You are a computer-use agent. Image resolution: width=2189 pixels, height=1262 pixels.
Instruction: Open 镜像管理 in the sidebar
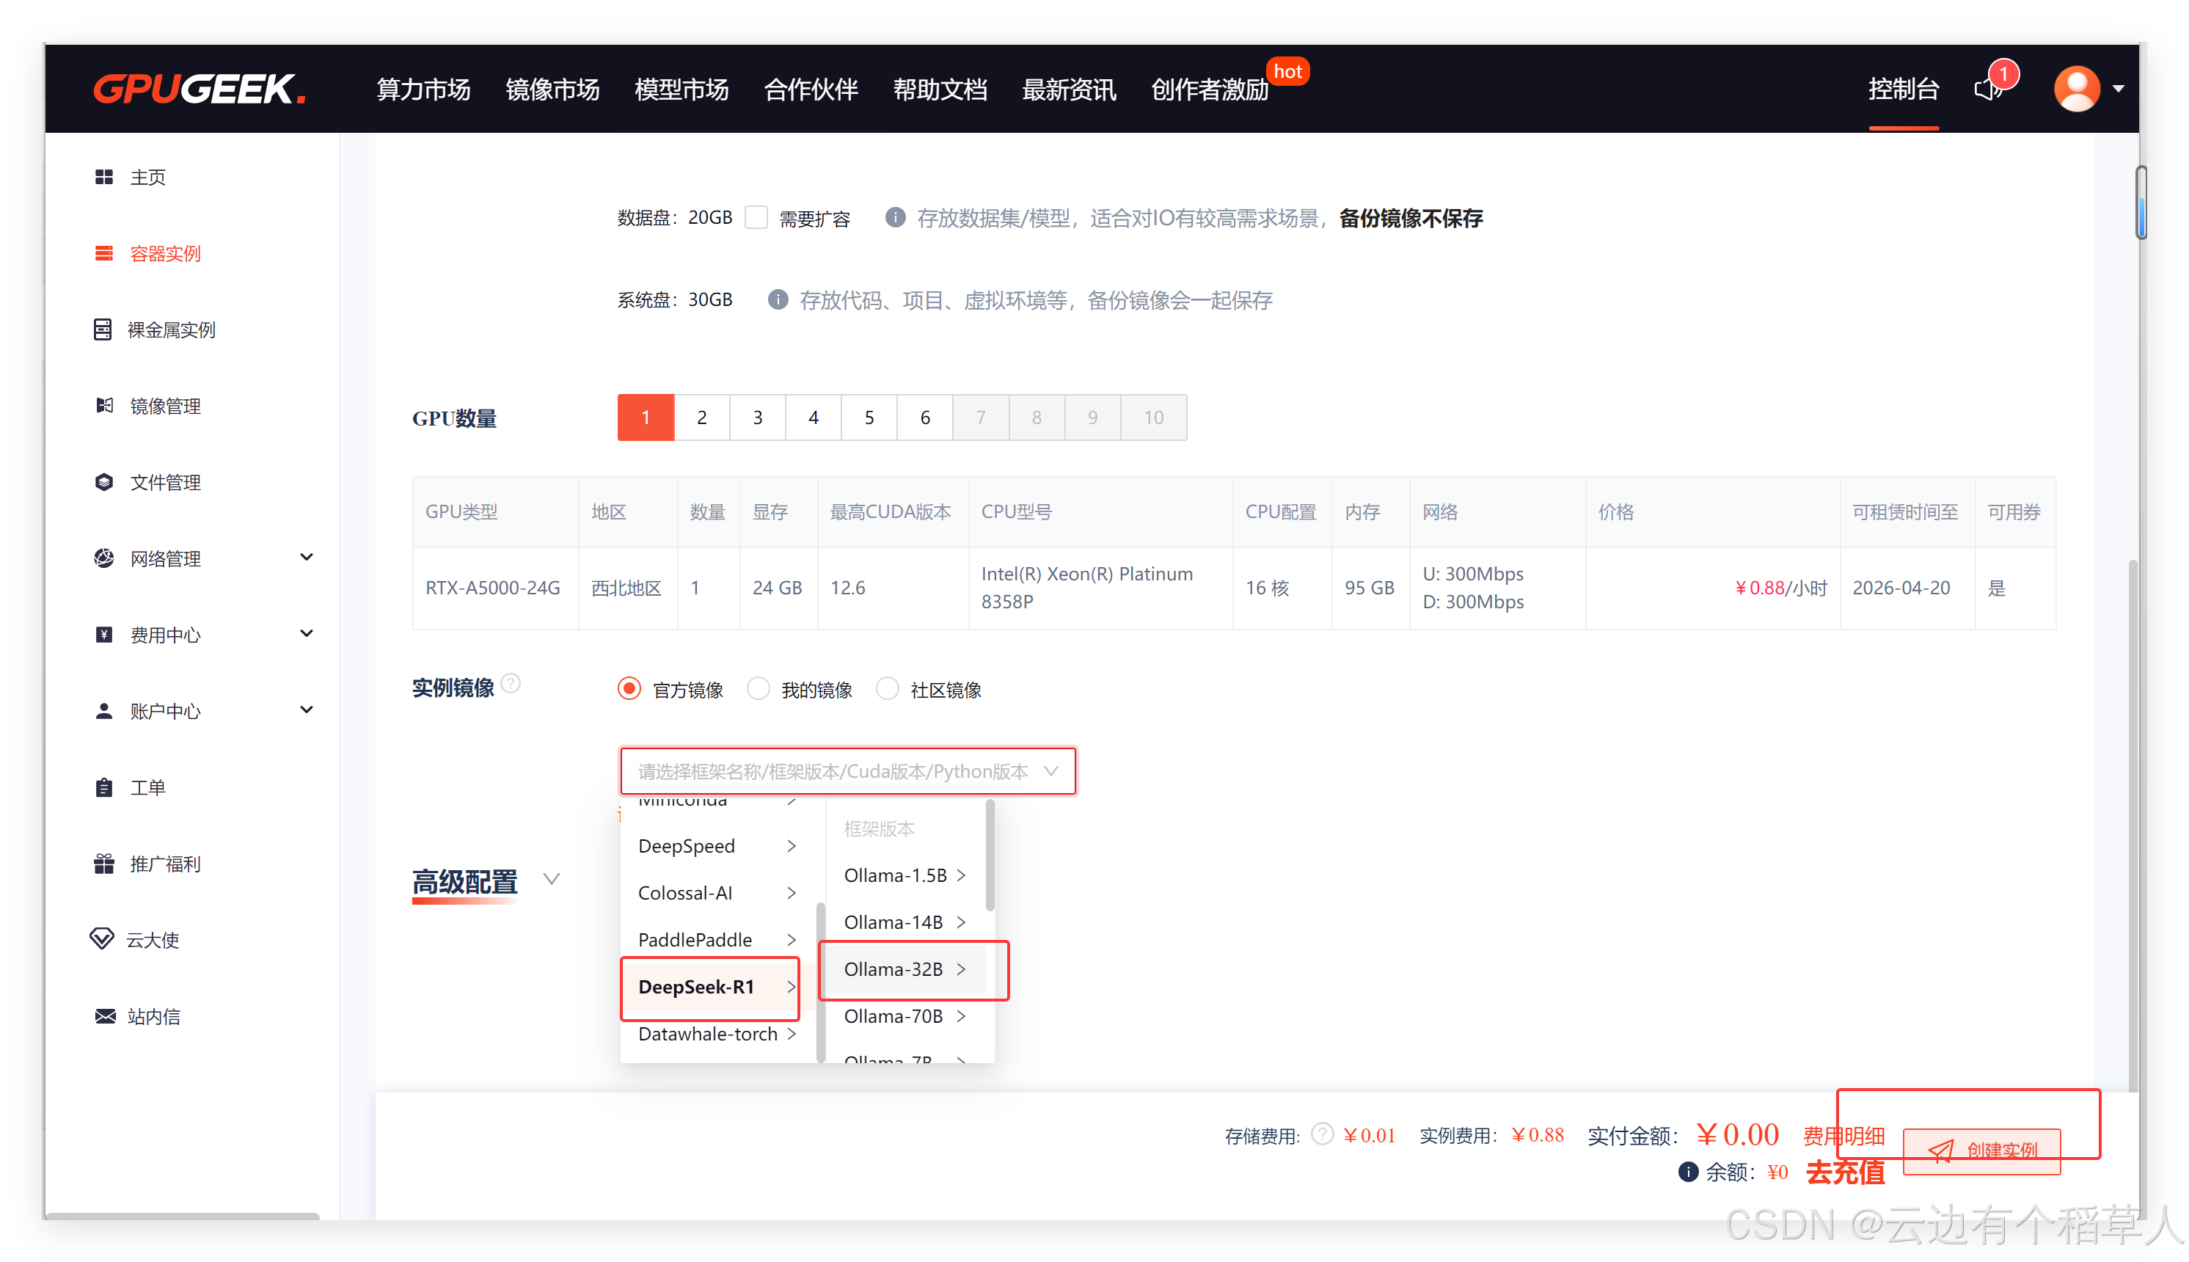coord(164,406)
